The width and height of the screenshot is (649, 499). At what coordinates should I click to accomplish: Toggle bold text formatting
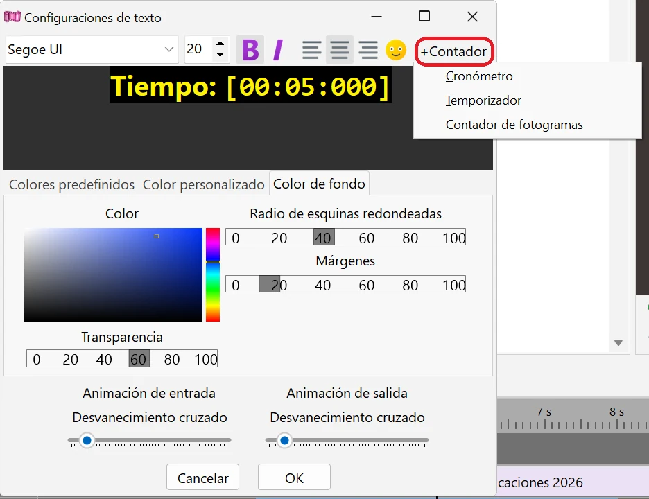(250, 50)
